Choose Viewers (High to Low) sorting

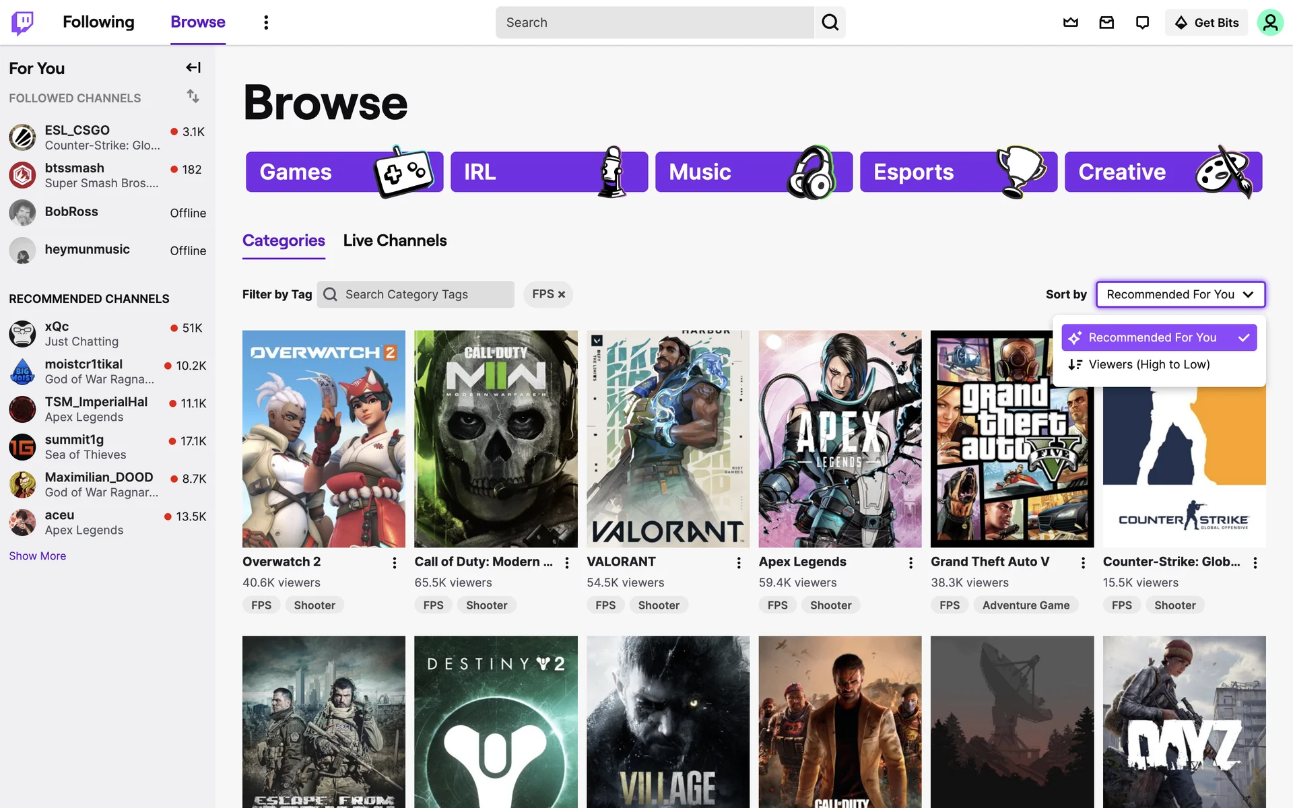pyautogui.click(x=1149, y=364)
